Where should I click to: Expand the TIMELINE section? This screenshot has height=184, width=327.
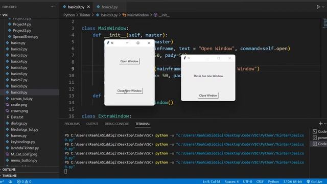pos(9,176)
